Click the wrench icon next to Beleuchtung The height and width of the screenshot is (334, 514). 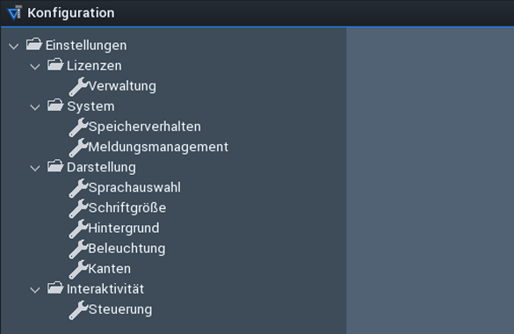pos(78,249)
